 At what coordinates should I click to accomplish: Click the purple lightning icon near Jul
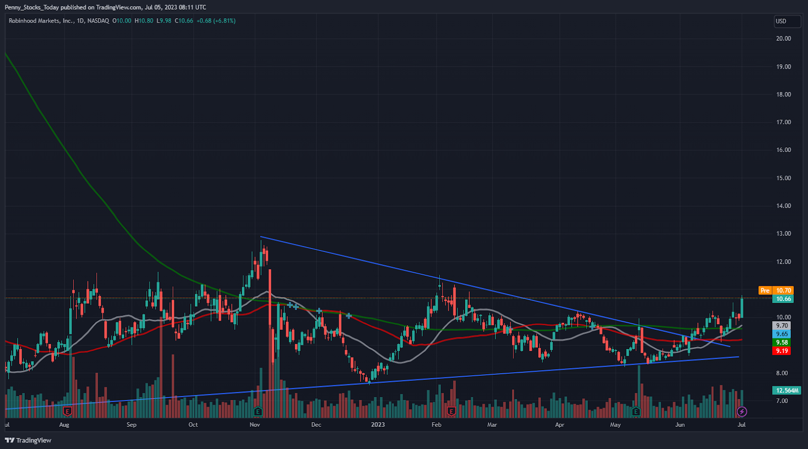point(742,412)
